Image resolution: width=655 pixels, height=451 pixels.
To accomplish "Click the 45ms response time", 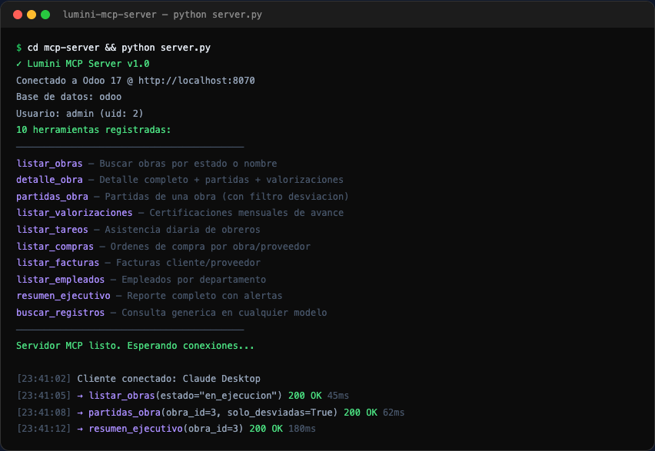I will point(338,396).
